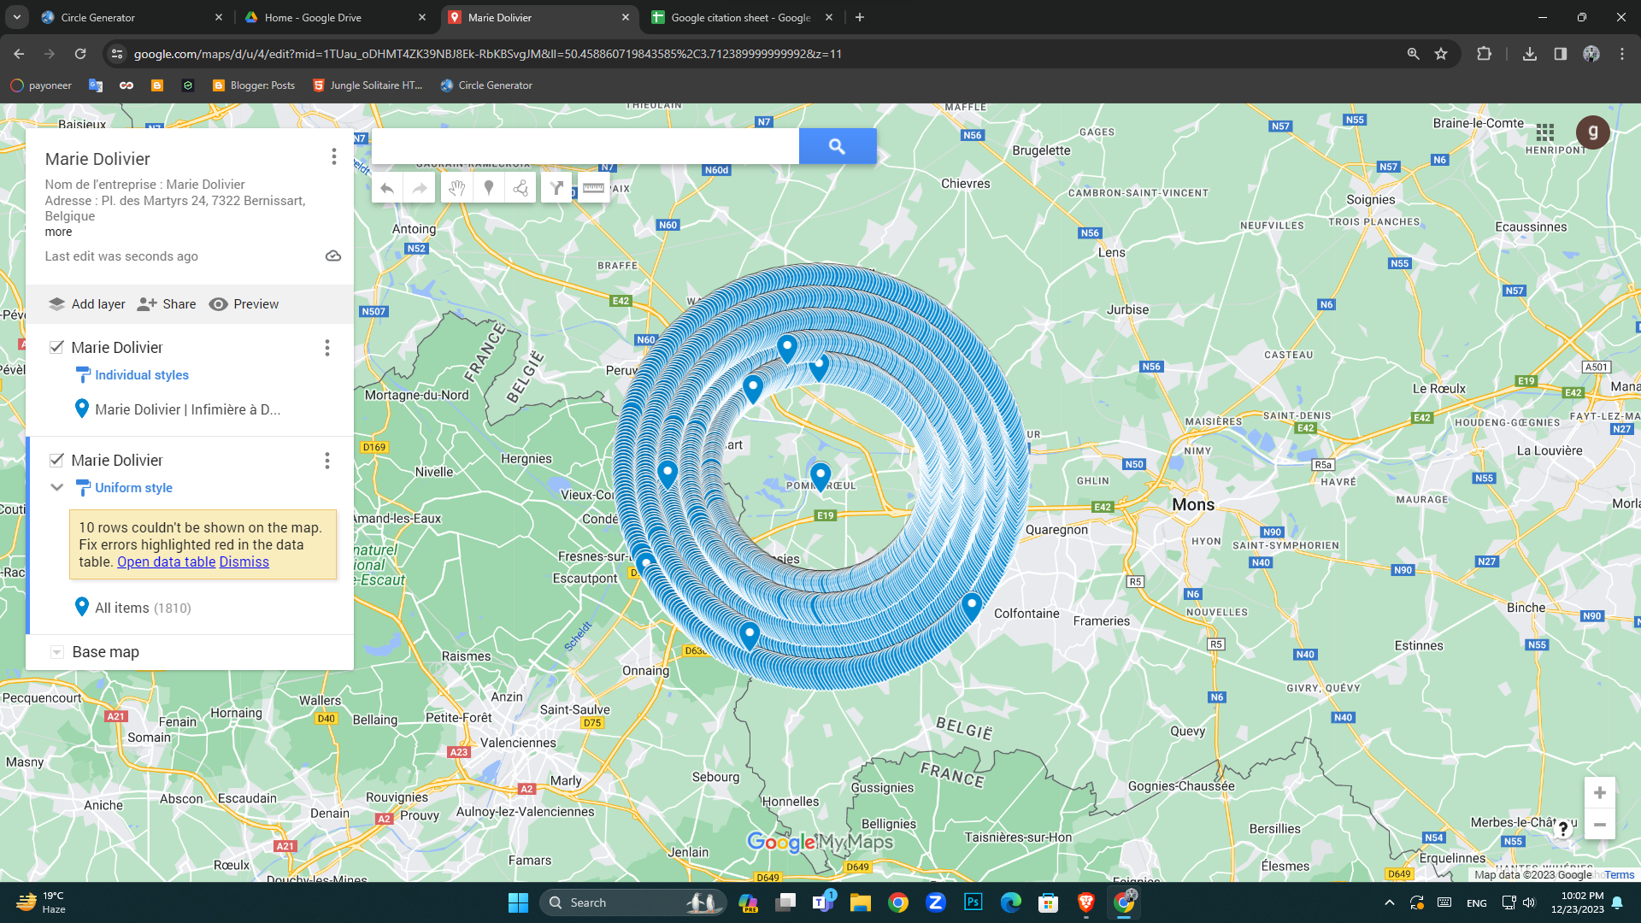Click the map search input field
The image size is (1641, 923).
click(x=585, y=146)
